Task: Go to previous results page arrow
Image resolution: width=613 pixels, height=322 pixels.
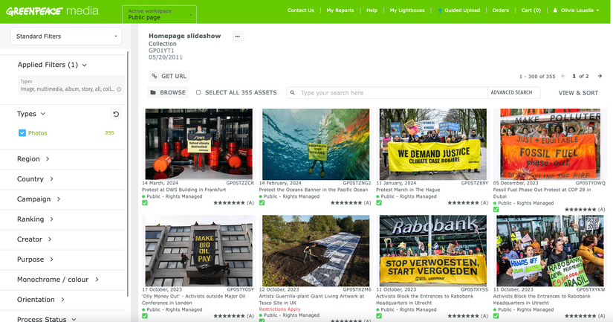Action: (563, 76)
